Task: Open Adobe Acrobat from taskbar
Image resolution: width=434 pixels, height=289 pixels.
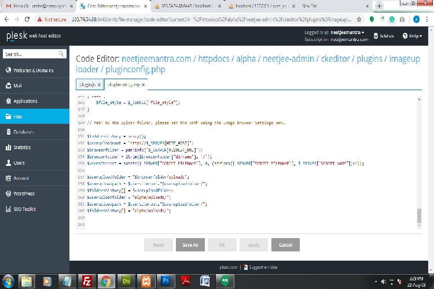Action: point(185,281)
